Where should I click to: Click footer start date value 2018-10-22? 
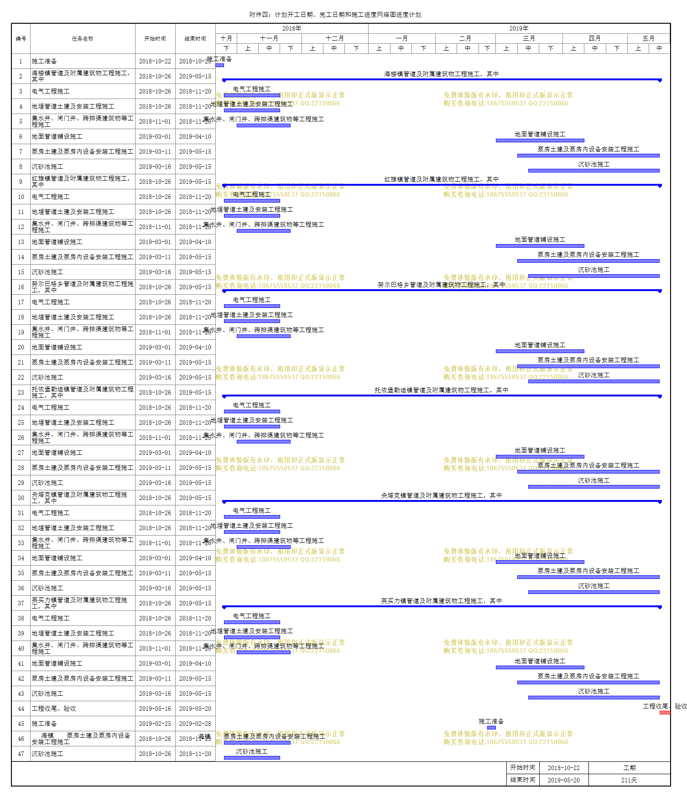coord(564,768)
